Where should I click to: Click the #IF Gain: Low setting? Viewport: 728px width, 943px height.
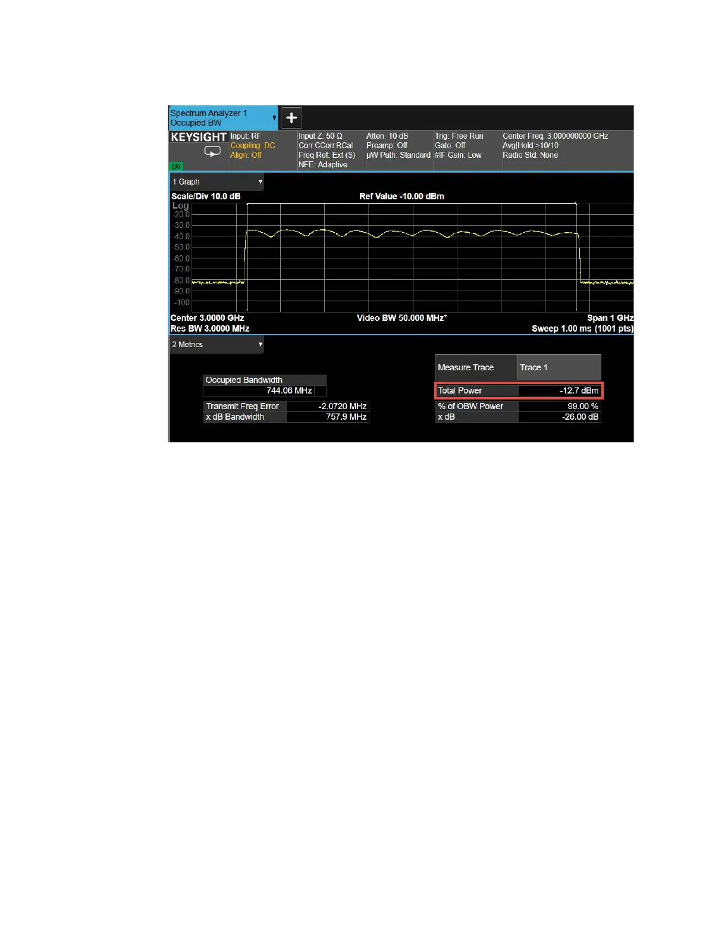tap(458, 155)
